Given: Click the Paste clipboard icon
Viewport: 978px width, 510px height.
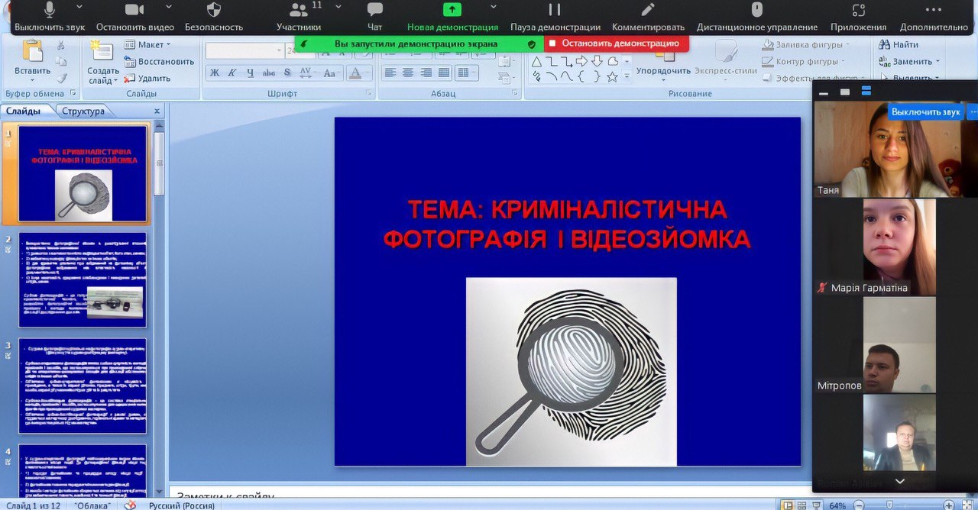Looking at the screenshot, I should 32,52.
